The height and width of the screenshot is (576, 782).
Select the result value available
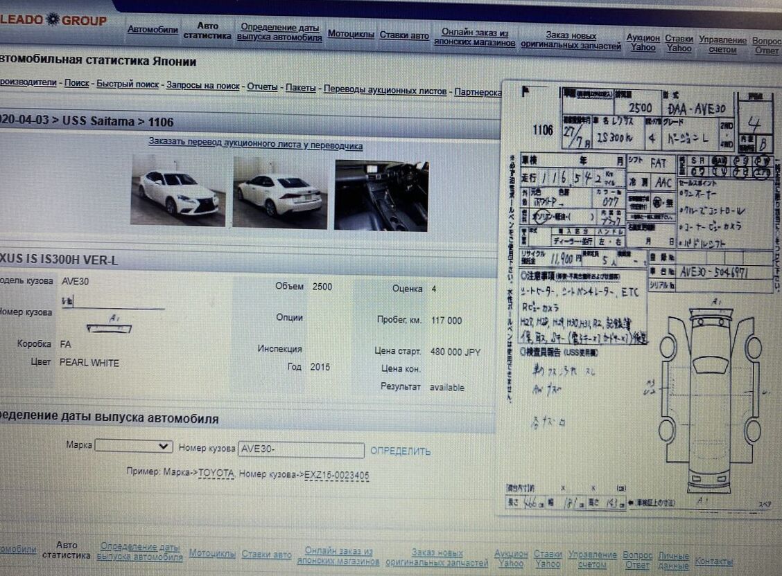point(447,387)
